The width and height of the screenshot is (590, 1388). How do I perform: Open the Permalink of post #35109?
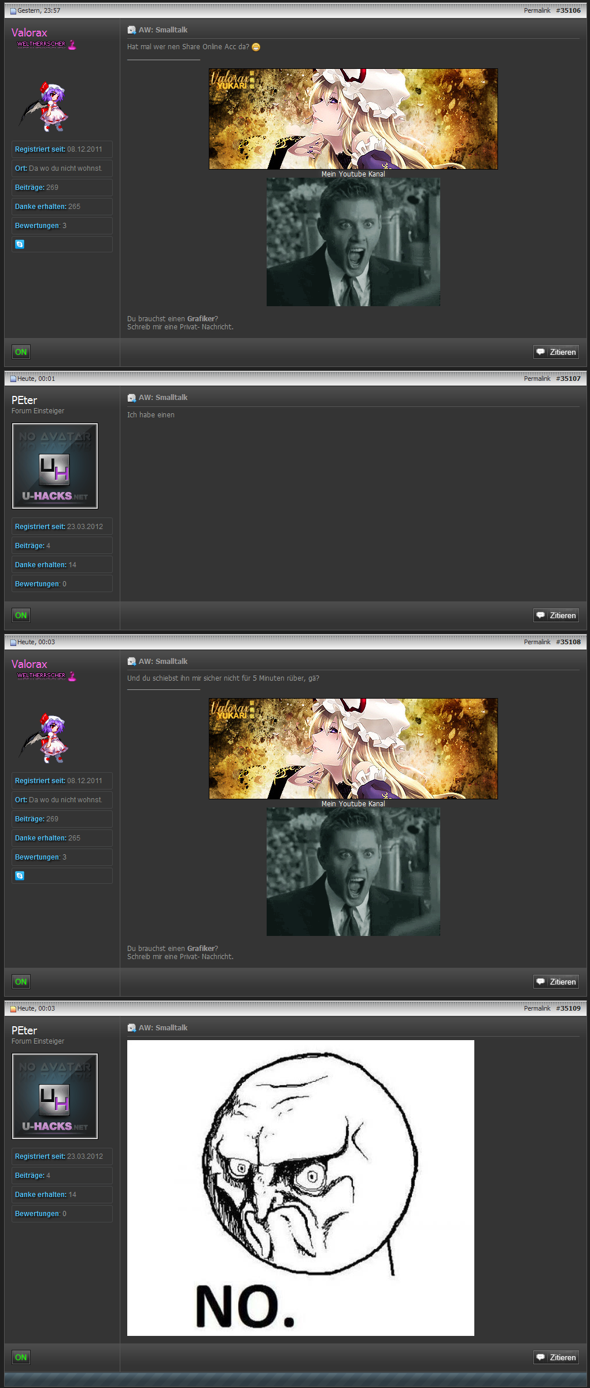pos(537,1009)
